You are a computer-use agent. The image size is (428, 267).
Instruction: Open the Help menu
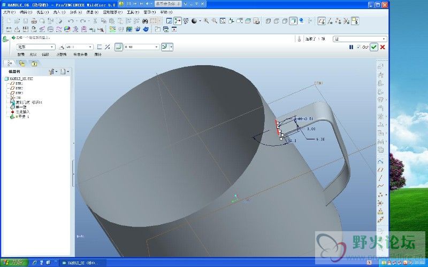(166, 12)
